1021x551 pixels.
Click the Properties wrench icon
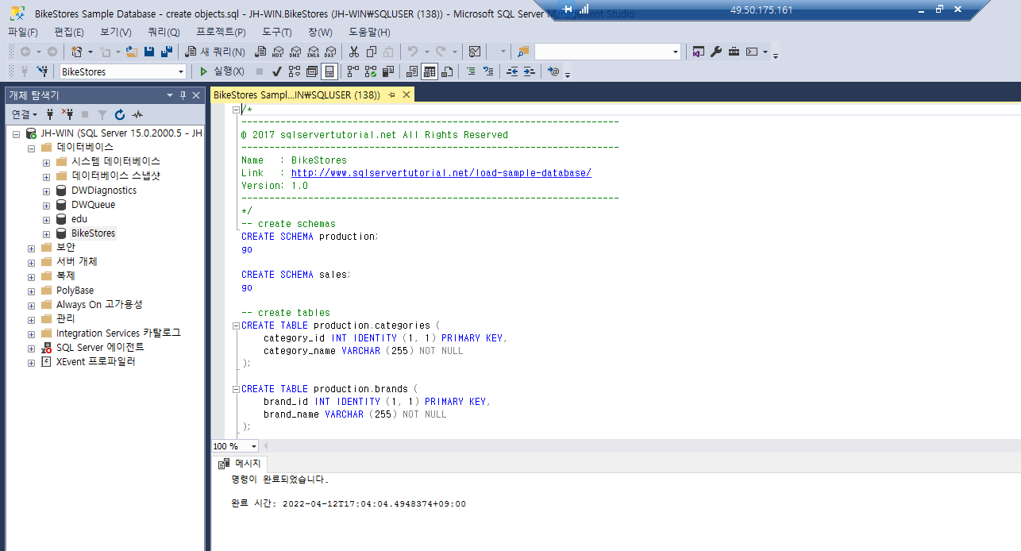tap(716, 52)
